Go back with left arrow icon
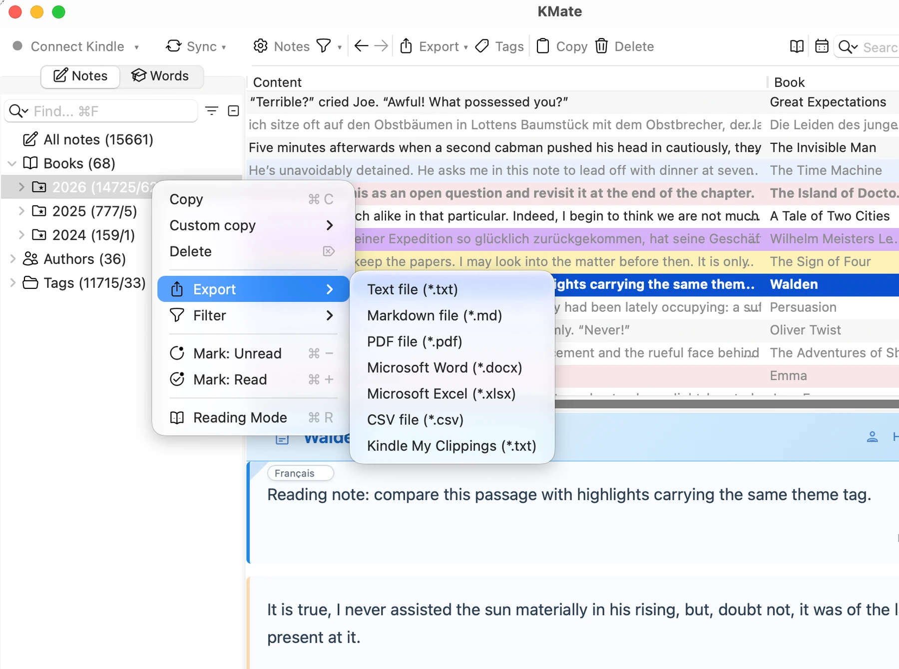This screenshot has width=899, height=669. pyautogui.click(x=361, y=46)
